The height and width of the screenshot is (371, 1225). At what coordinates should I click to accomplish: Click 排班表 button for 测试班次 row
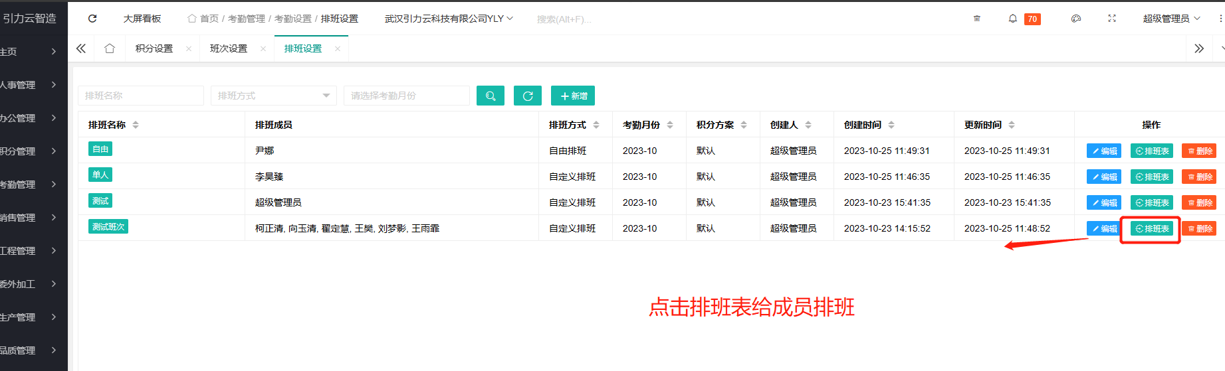[x=1152, y=228]
